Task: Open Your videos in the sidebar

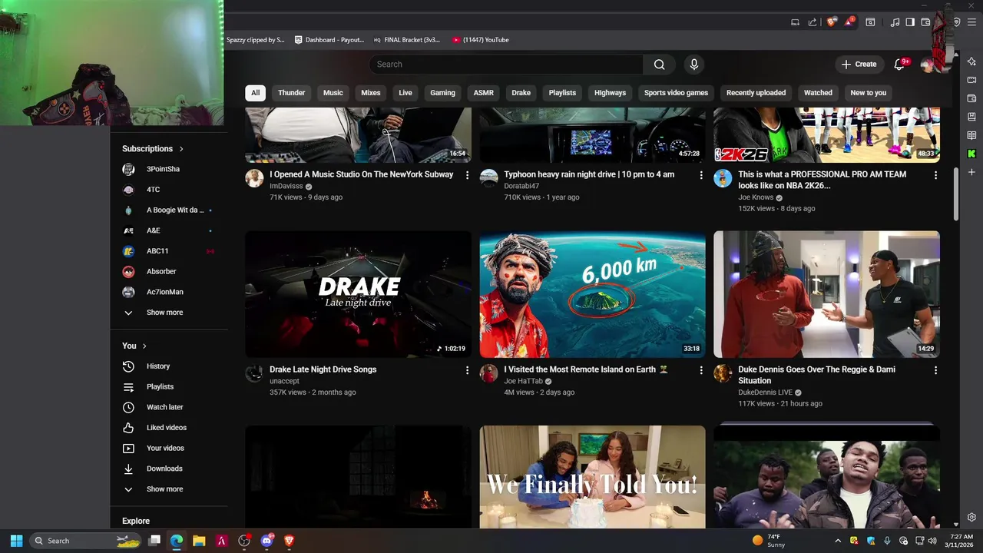Action: [x=169, y=448]
